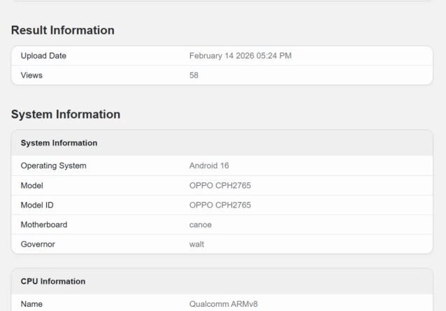Viewport: 446px width, 311px height.
Task: Click OPPO CPH2765 in the Model ID row
Action: [x=220, y=205]
